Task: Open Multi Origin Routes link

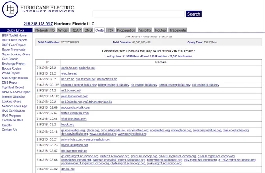Action: 15,78
